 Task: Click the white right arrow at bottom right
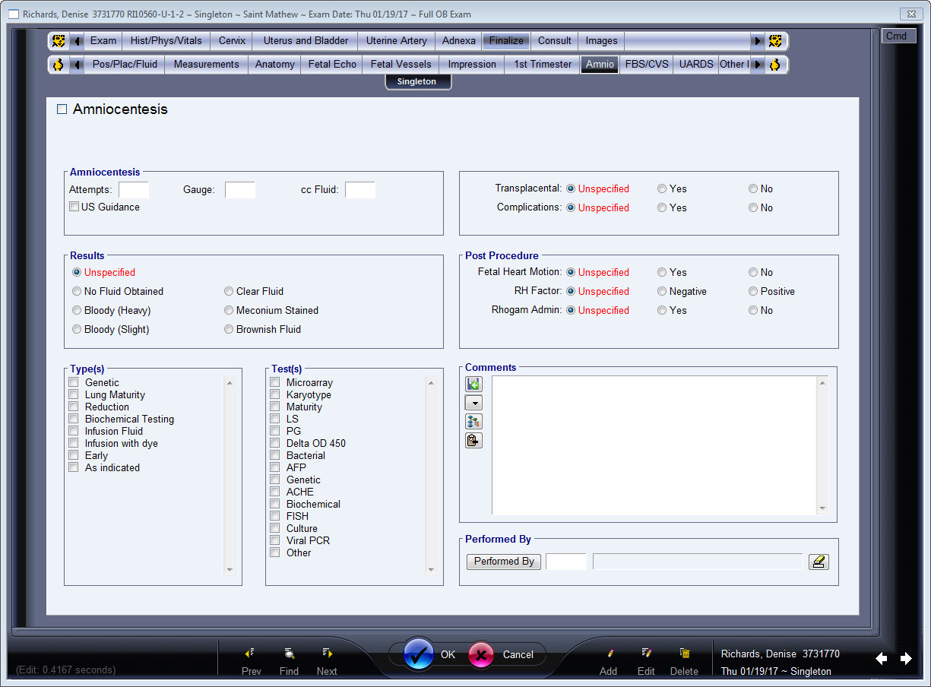(x=906, y=659)
